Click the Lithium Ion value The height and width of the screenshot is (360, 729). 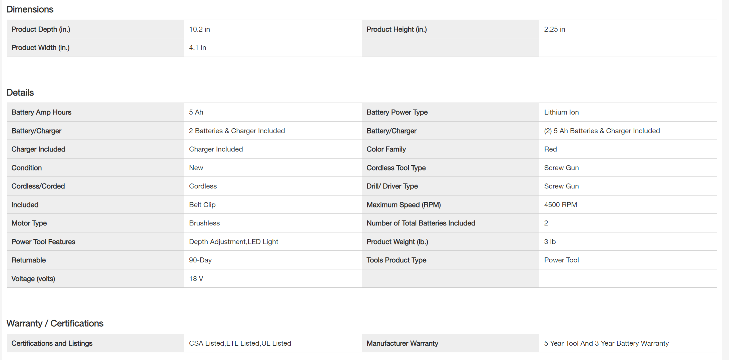pyautogui.click(x=561, y=112)
